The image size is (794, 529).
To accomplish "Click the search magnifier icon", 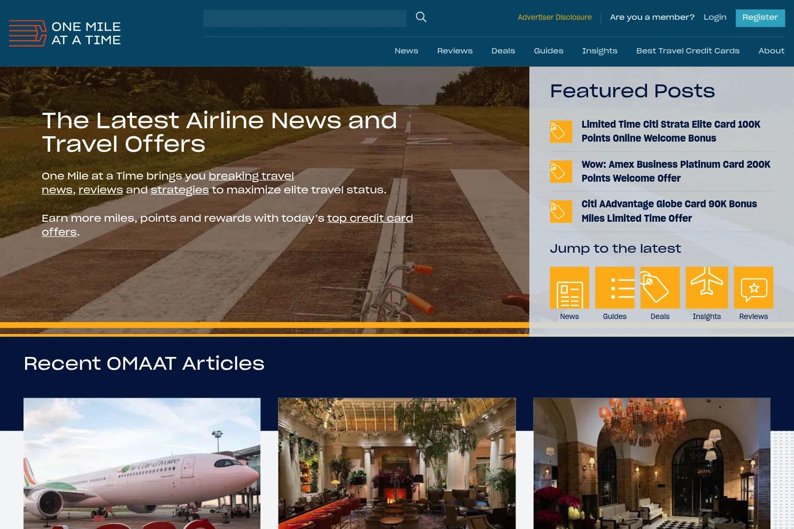I will click(x=421, y=17).
